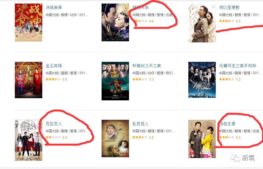
Task: Click the 活色生香 poster thumbnail
Action: (x=202, y=139)
